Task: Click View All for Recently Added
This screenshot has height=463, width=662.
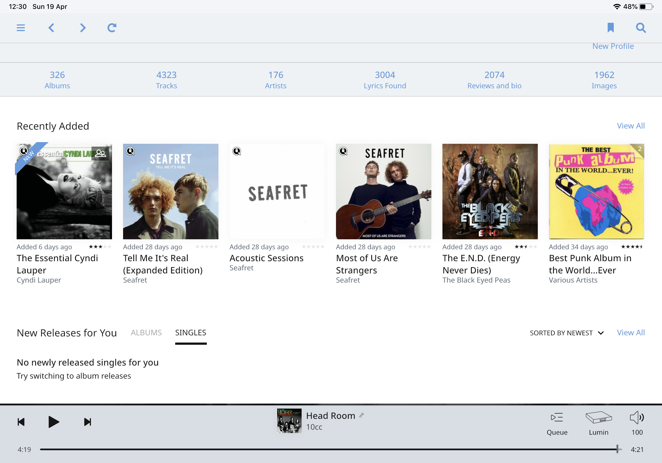Action: [x=631, y=126]
